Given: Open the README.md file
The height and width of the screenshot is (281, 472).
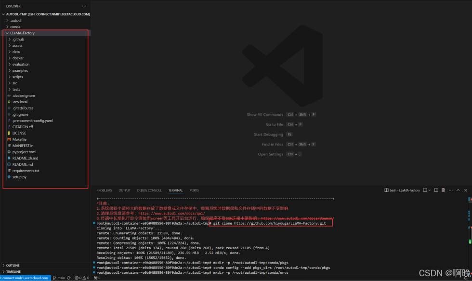Looking at the screenshot, I should click(x=23, y=164).
